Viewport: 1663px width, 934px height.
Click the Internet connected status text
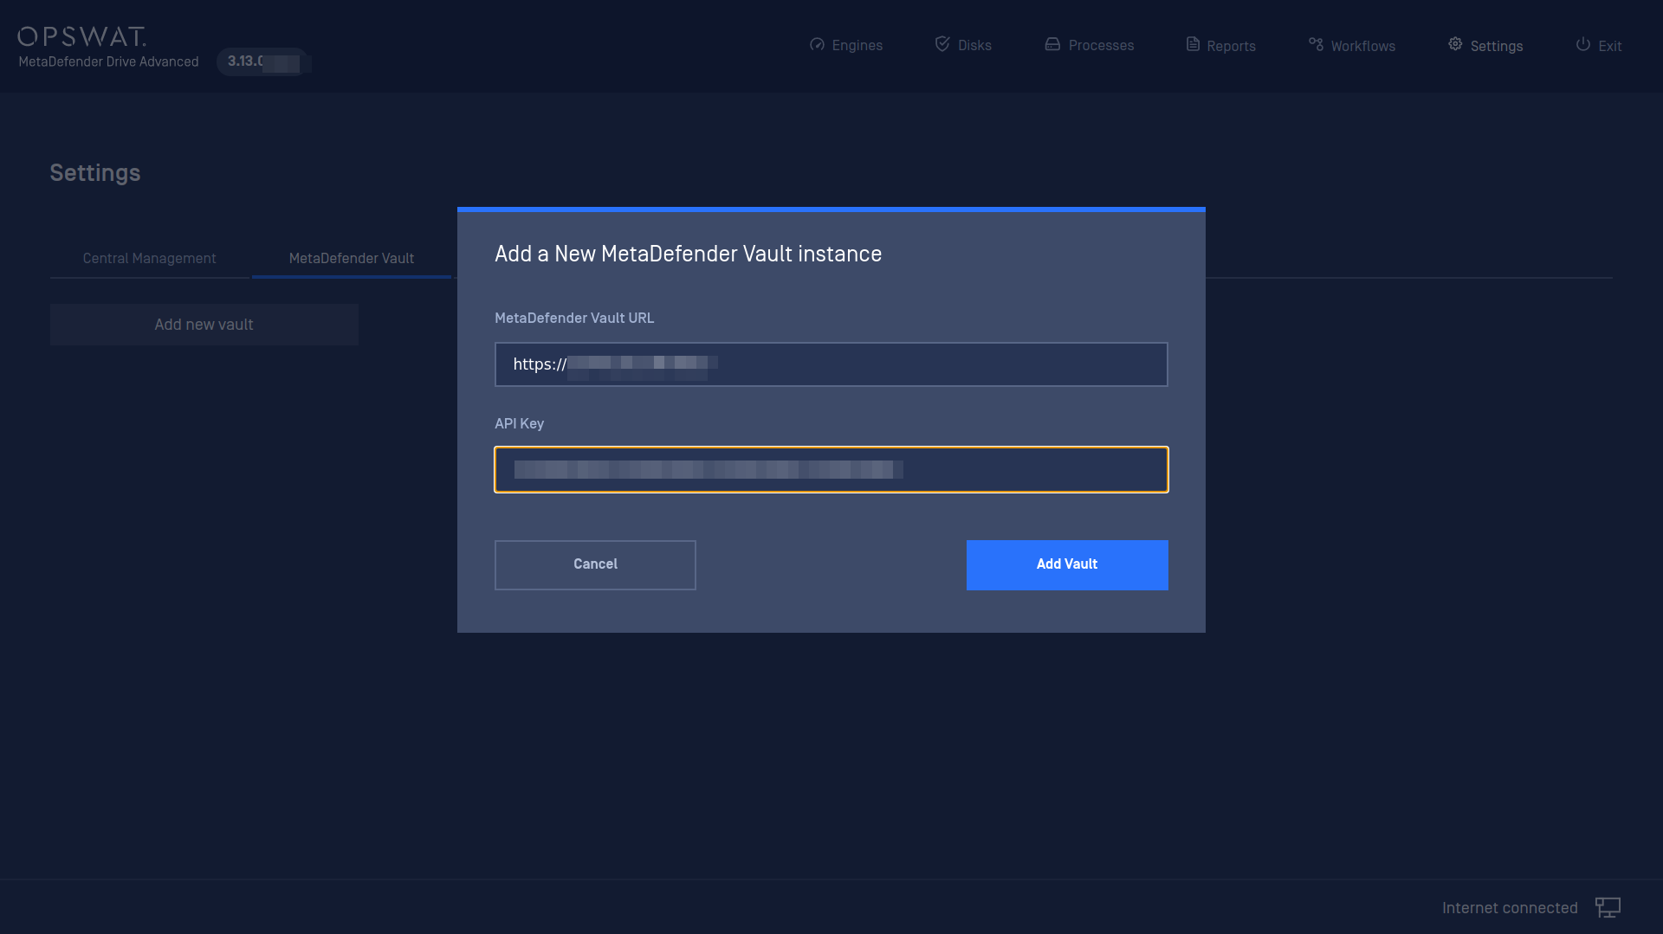point(1510,908)
